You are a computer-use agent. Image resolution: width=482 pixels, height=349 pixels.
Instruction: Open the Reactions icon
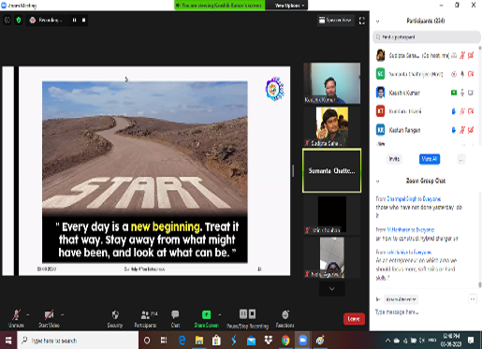point(285,314)
